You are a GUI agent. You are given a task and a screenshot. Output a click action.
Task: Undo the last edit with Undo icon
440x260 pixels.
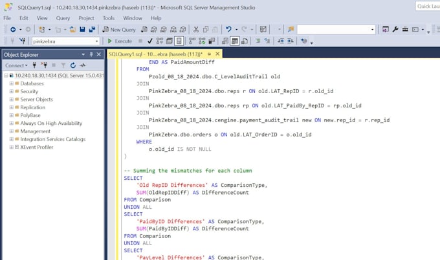(x=228, y=30)
